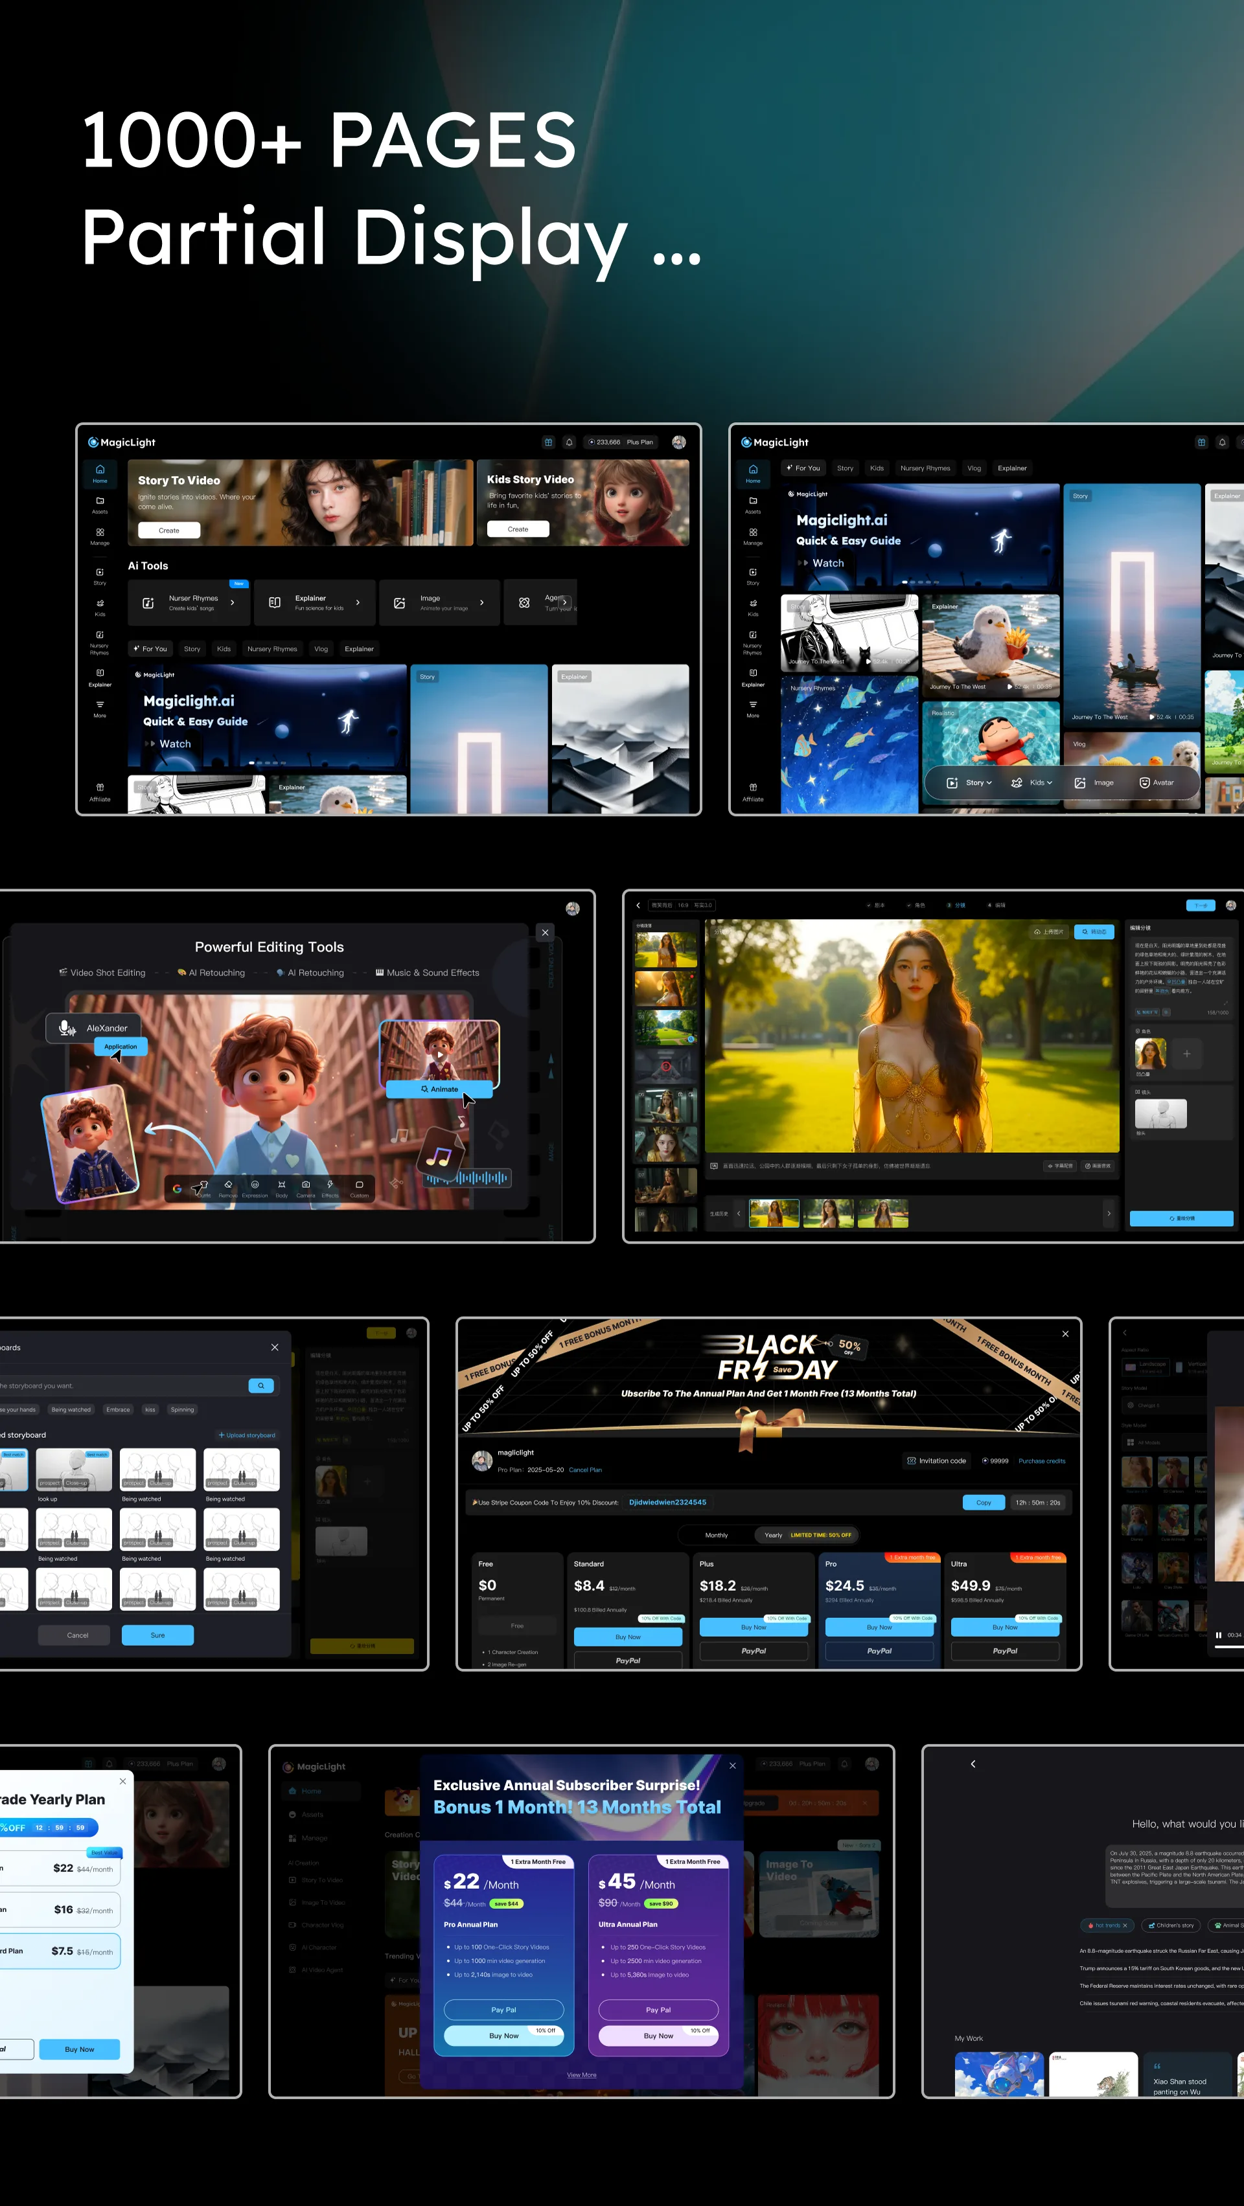This screenshot has width=1244, height=2206.
Task: Click Pay Pal under the Pro Annual Plan
Action: pyautogui.click(x=504, y=2010)
